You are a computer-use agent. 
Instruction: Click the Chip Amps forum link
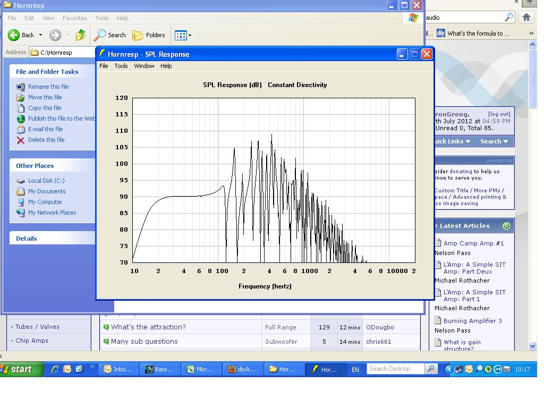(31, 341)
